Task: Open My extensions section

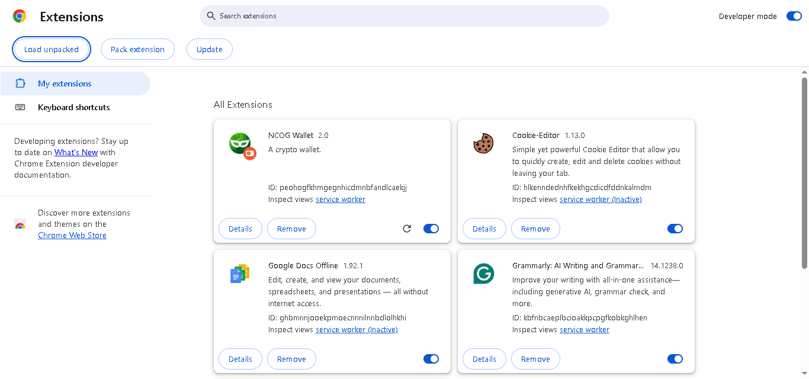Action: point(75,83)
